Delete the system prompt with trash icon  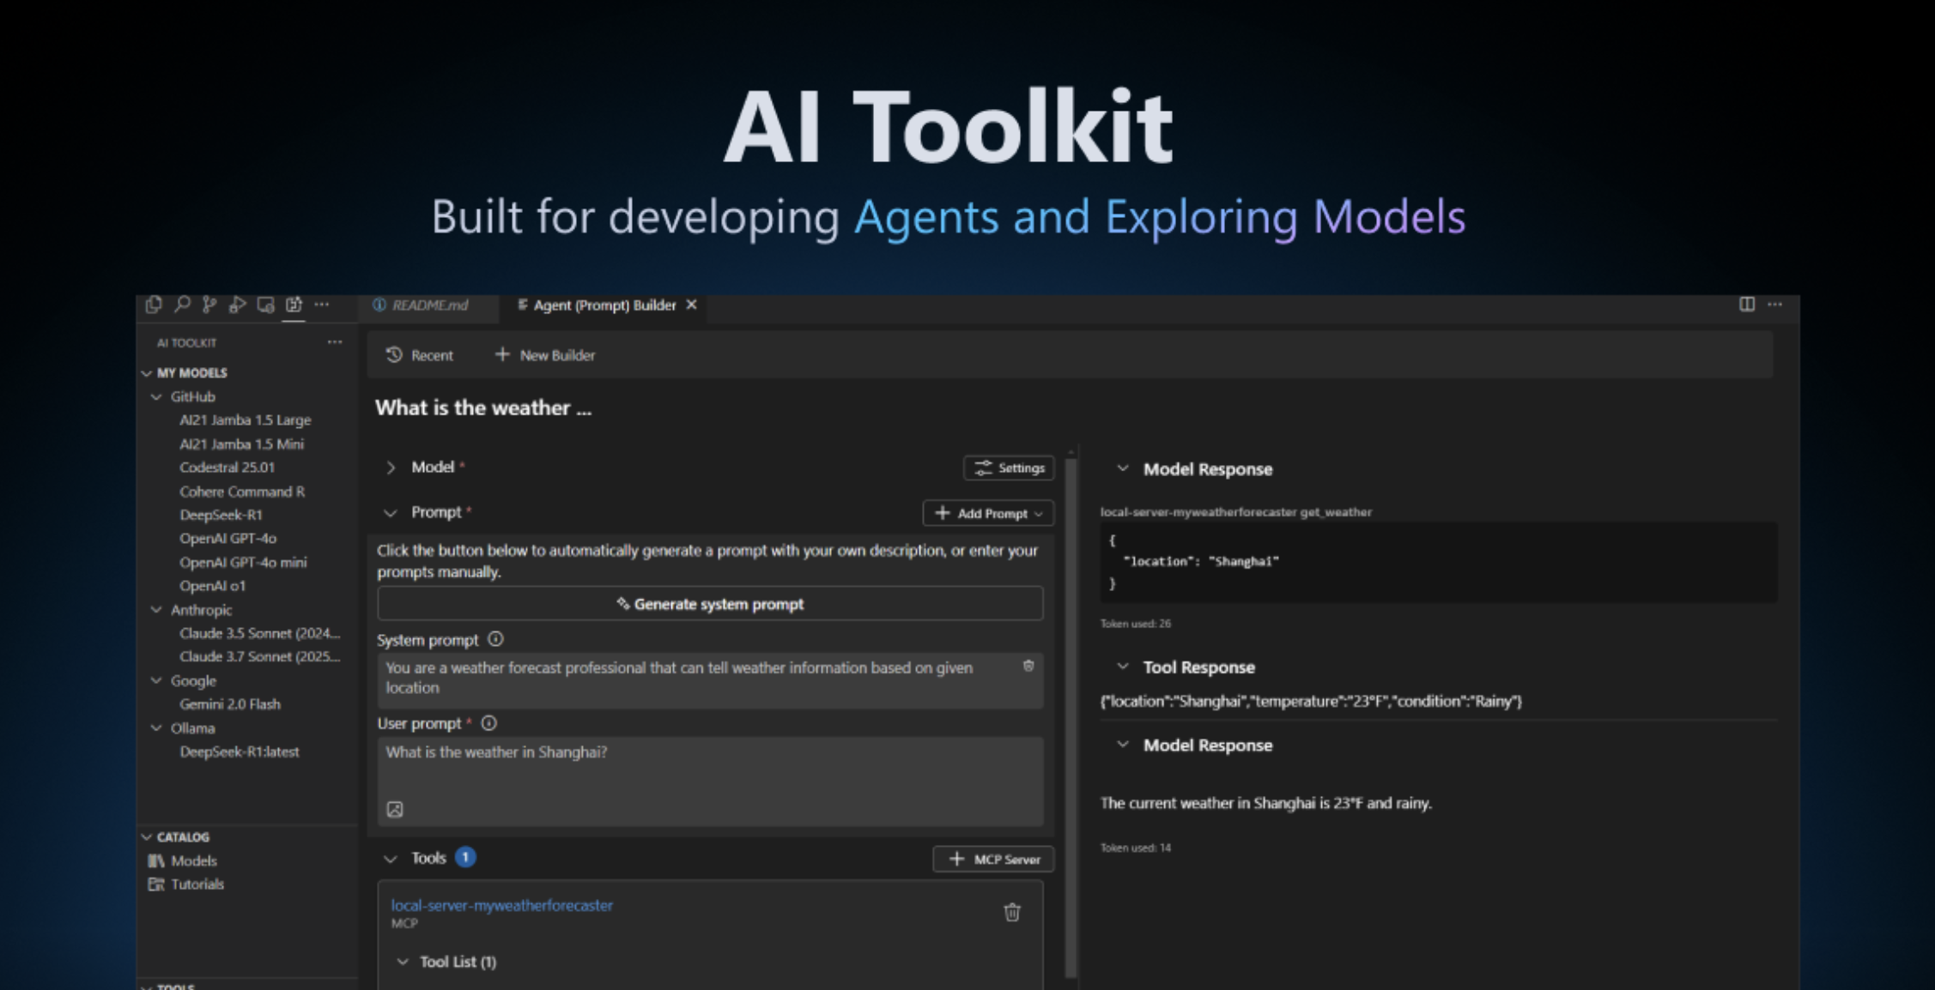[1028, 667]
